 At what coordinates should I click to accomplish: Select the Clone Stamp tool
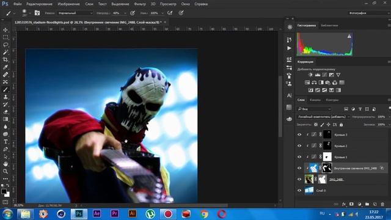[x=5, y=97]
